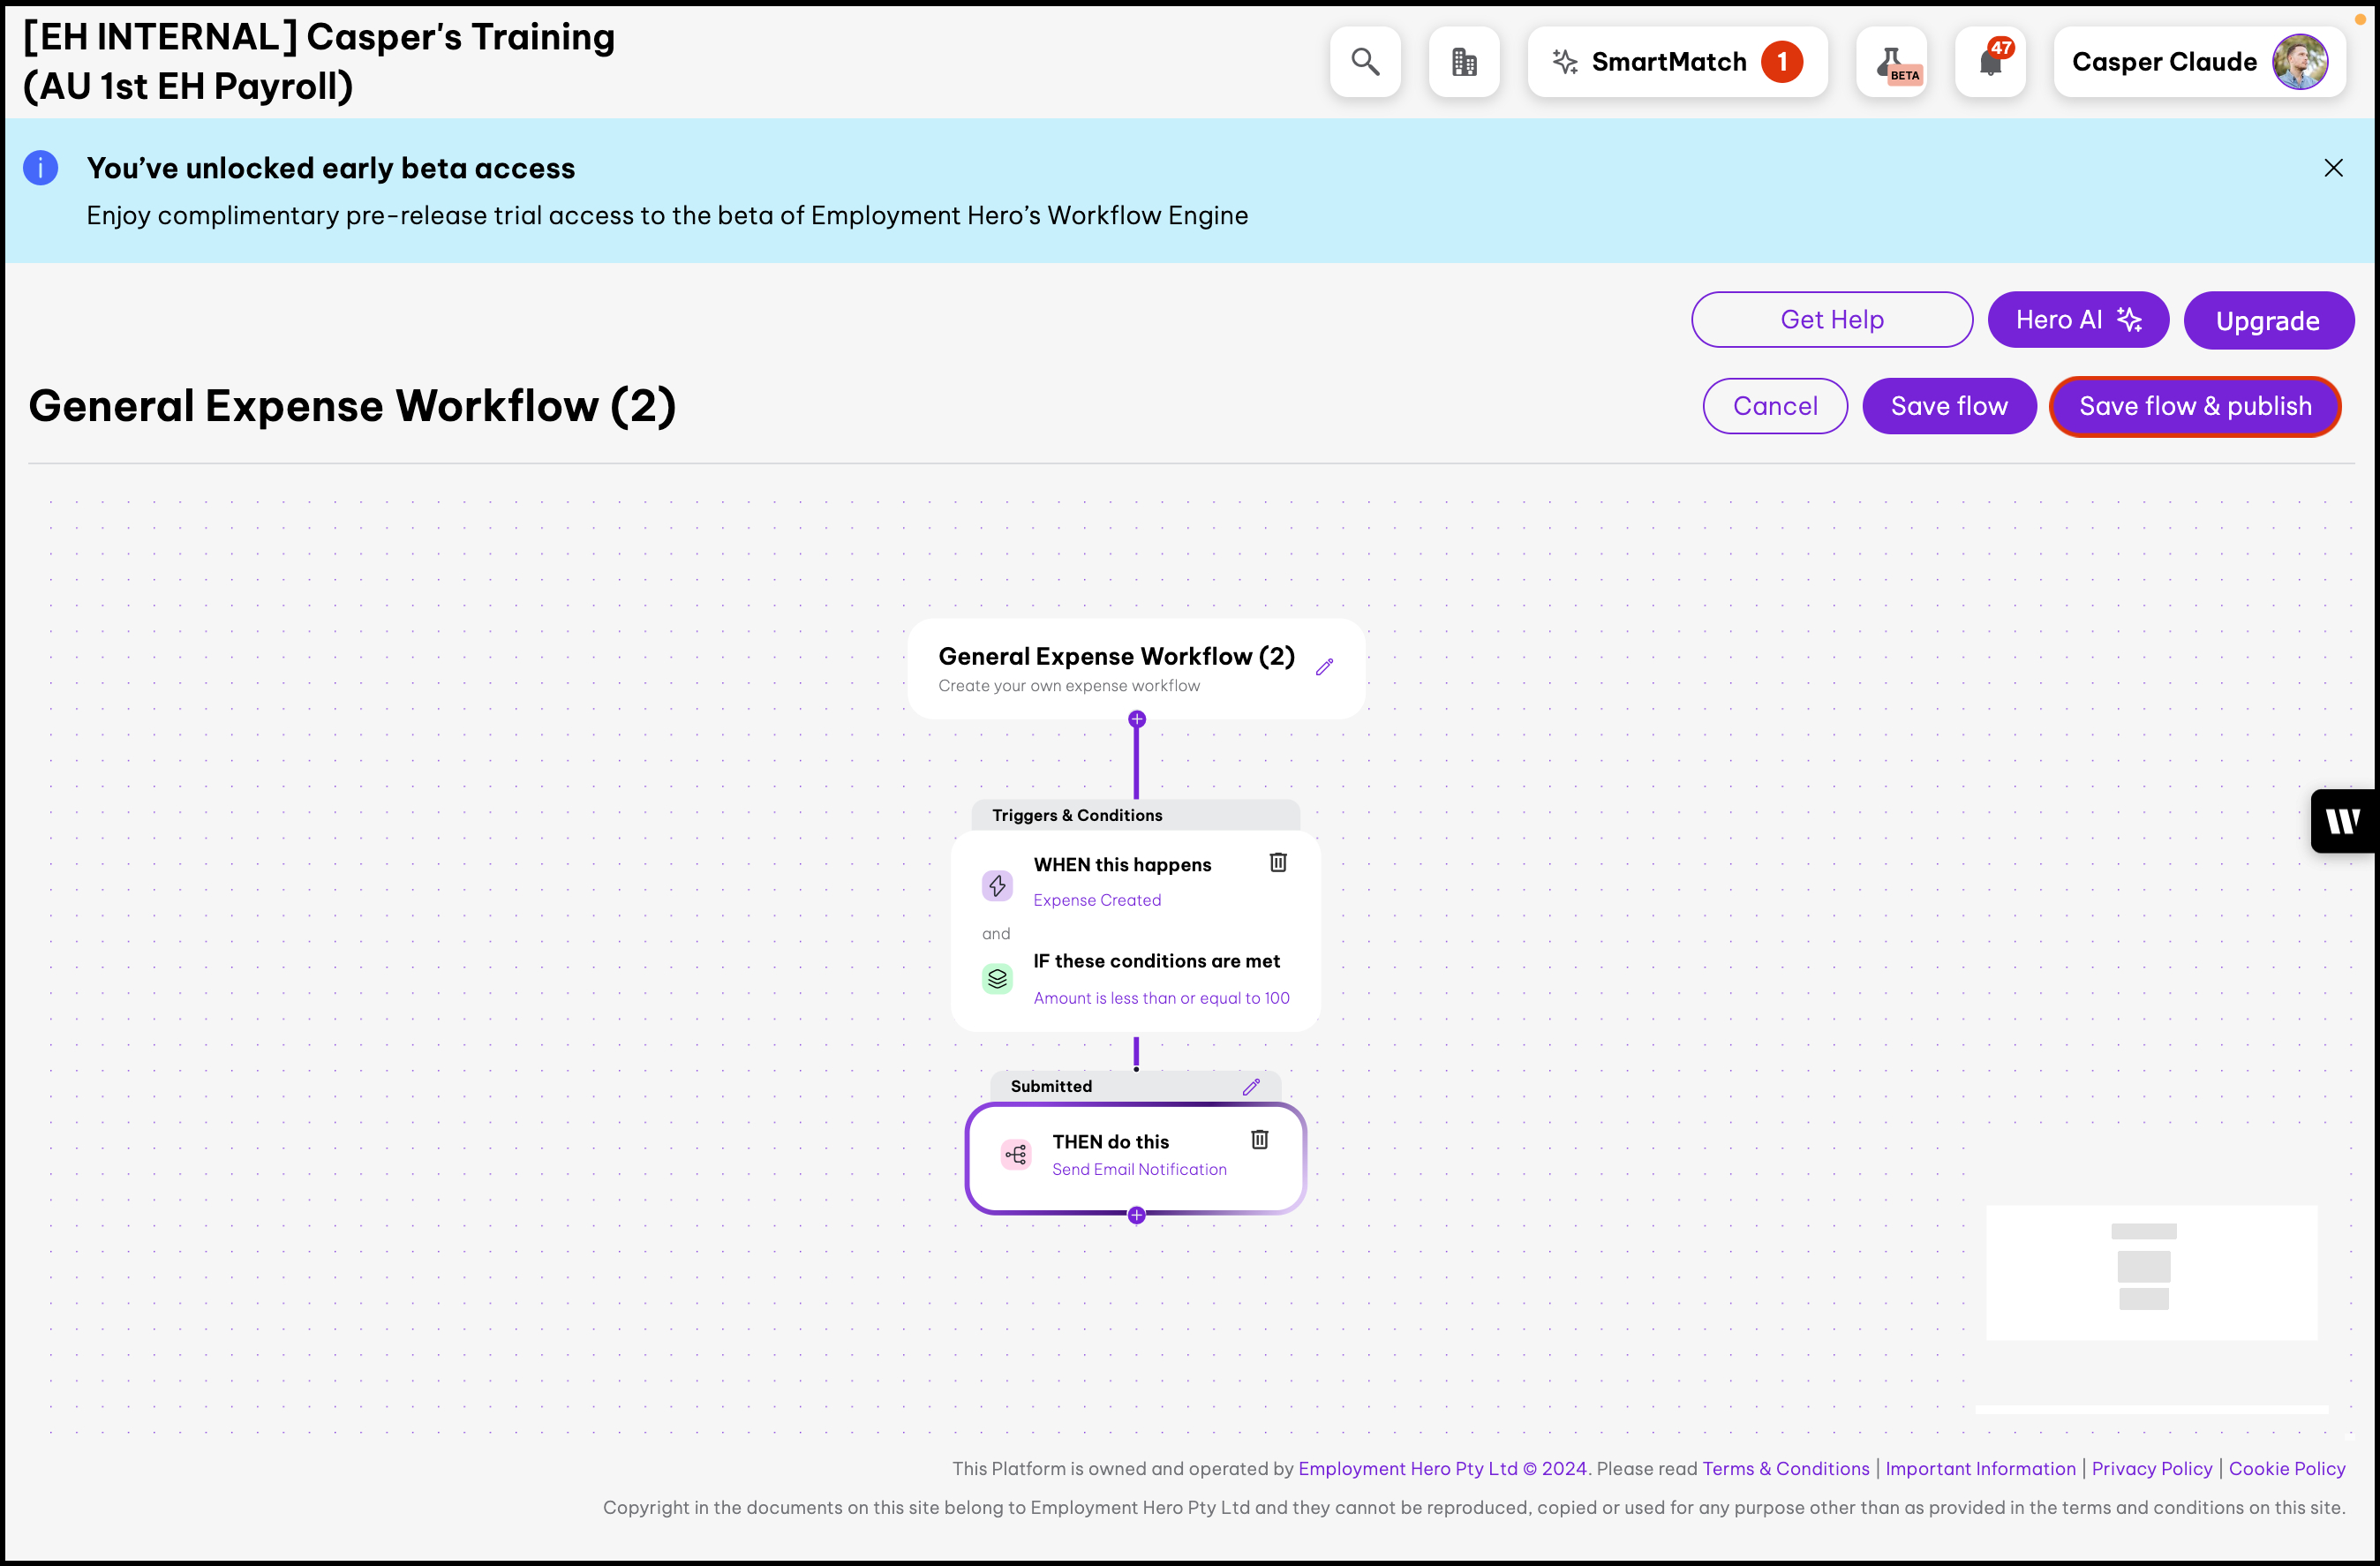The image size is (2380, 1566).
Task: Delete the THEN do this action
Action: (1260, 1139)
